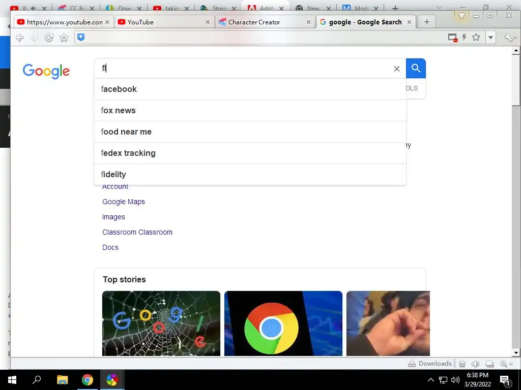
Task: Clear the search box with X
Action: click(396, 69)
